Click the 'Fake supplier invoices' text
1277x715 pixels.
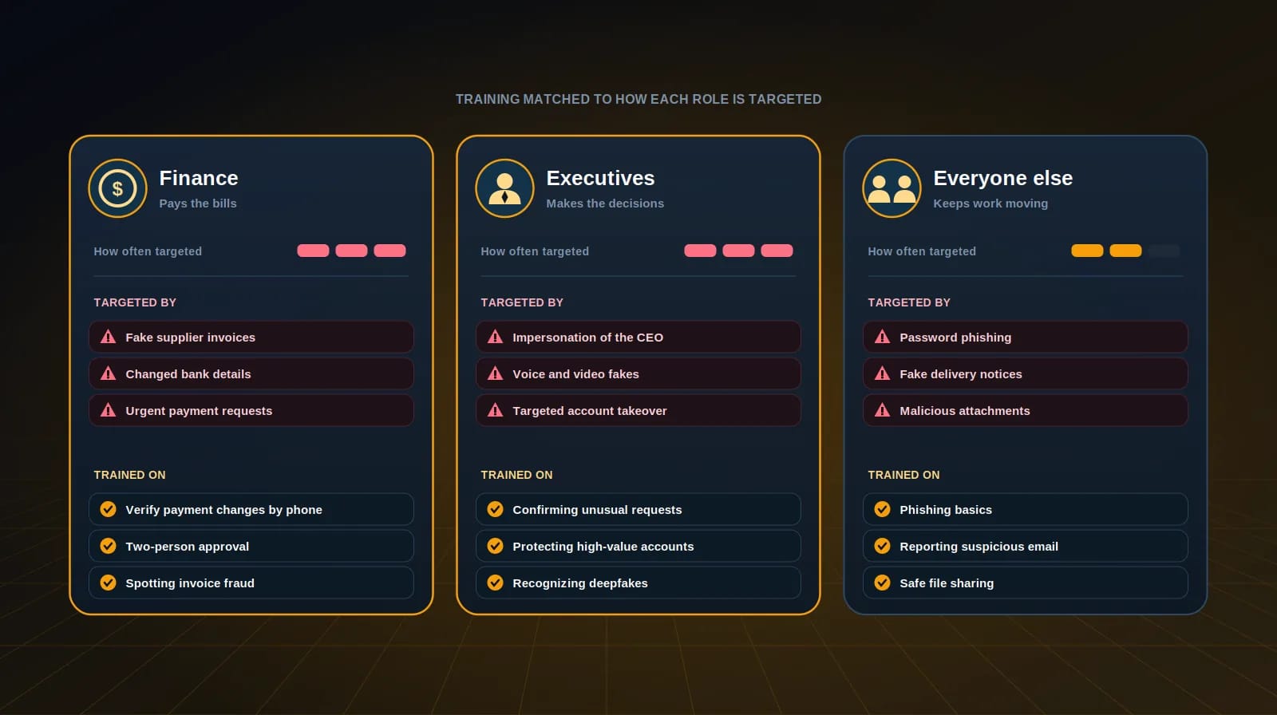[191, 338]
